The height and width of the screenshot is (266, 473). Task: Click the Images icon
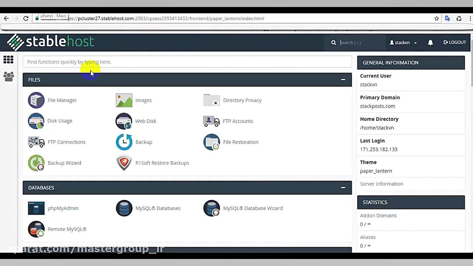point(124,100)
